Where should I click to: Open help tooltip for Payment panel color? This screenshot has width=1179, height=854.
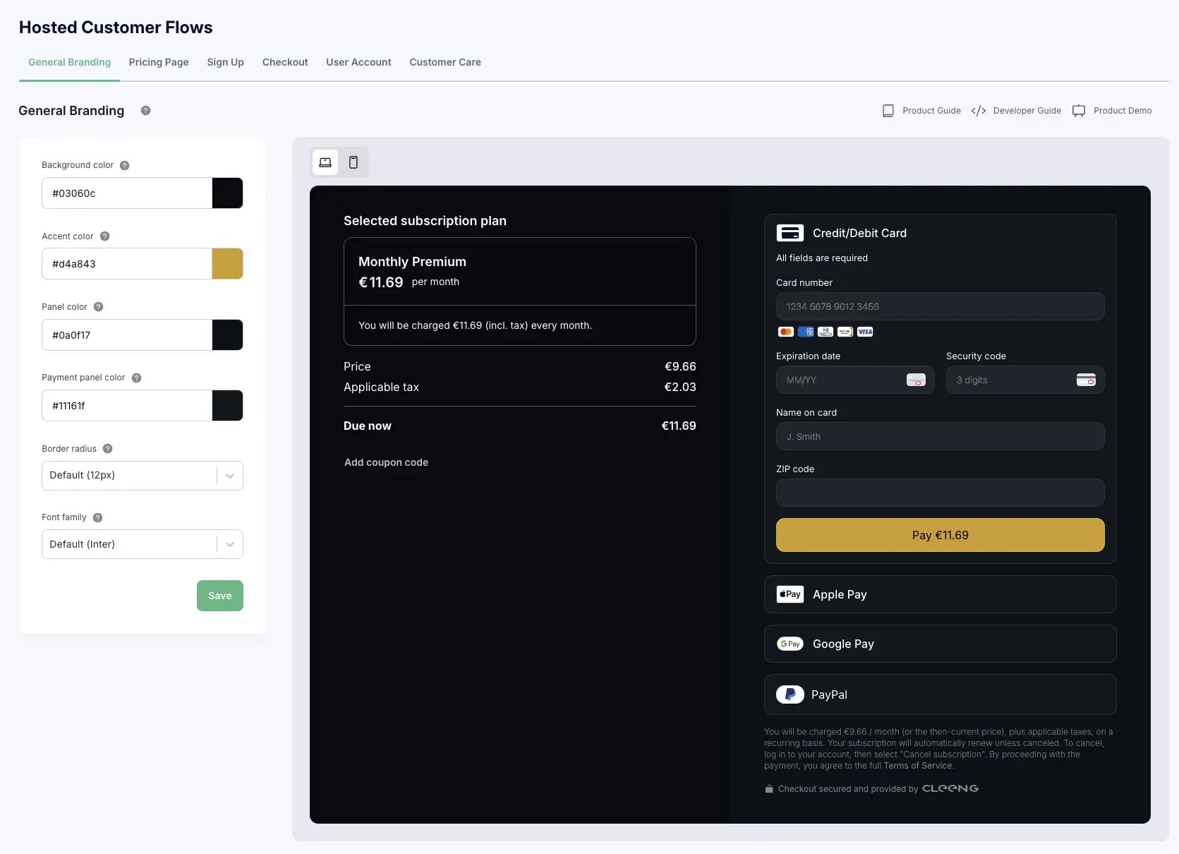pos(137,378)
